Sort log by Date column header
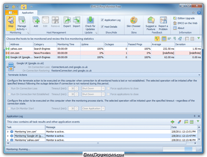207x157 pixels. coord(184,127)
